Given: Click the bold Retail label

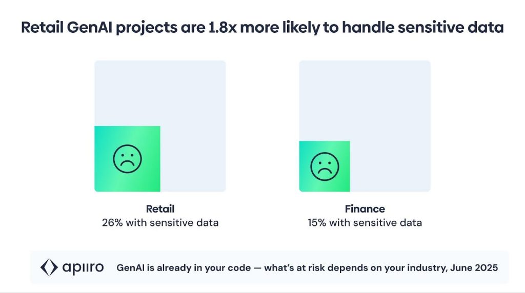Looking at the screenshot, I should [x=160, y=209].
